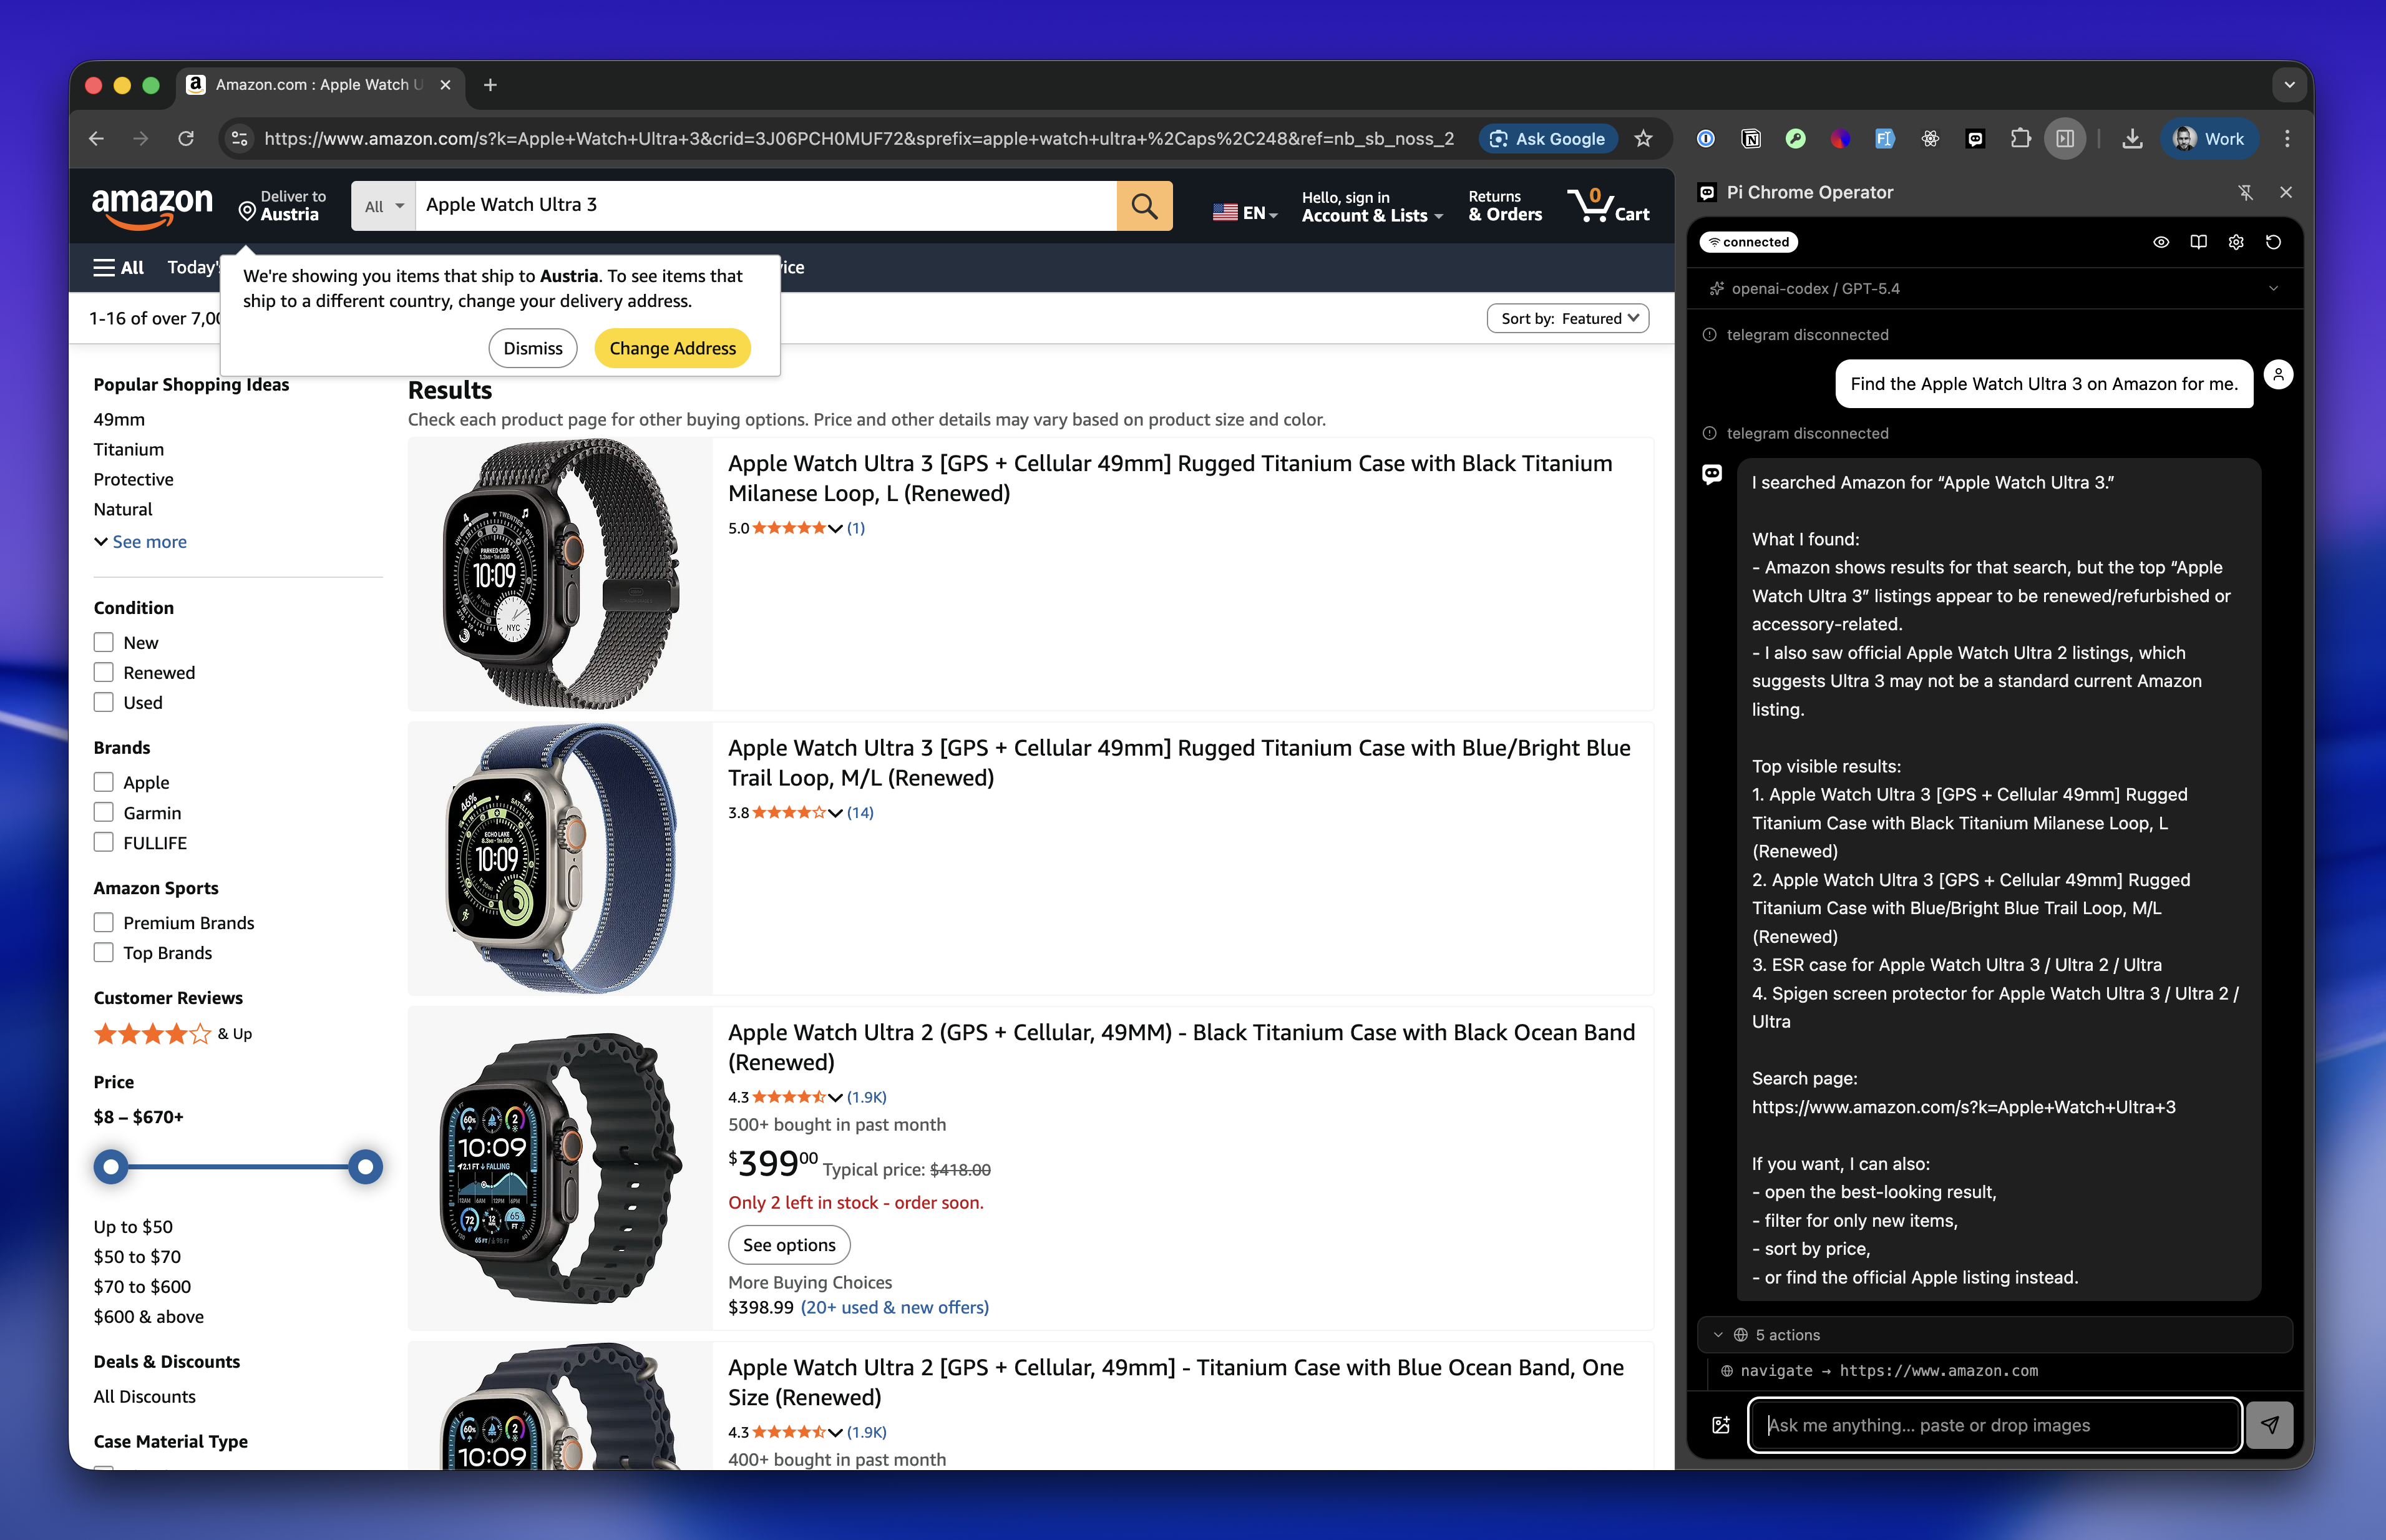The image size is (2386, 1540).
Task: Select the Titanium shopping idea
Action: (x=129, y=449)
